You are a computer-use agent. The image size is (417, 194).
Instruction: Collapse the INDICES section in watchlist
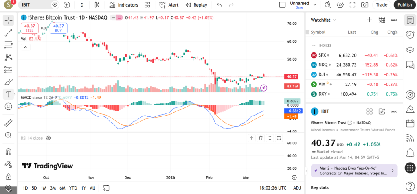pos(314,46)
